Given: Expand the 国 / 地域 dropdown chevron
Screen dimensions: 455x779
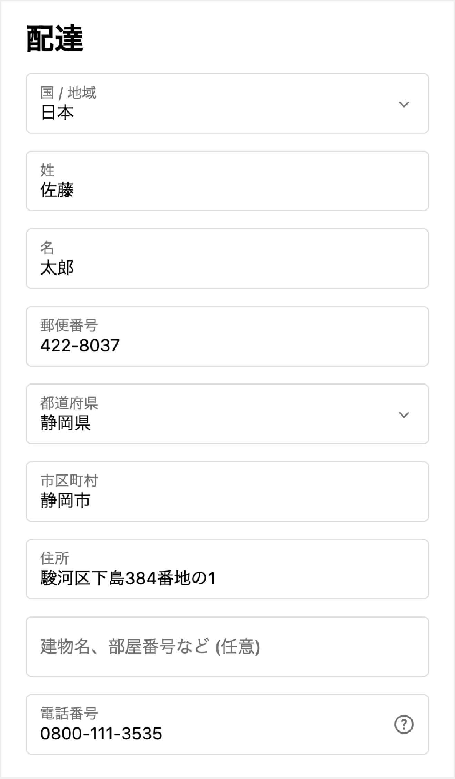Looking at the screenshot, I should point(404,104).
